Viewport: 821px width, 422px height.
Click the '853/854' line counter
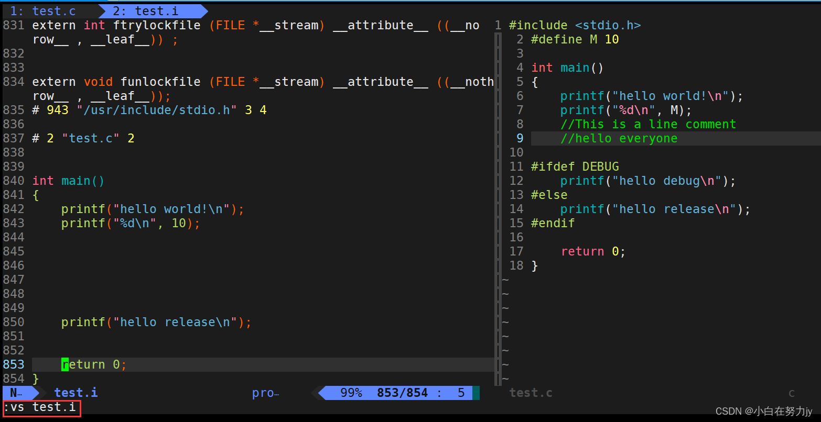[x=402, y=393]
